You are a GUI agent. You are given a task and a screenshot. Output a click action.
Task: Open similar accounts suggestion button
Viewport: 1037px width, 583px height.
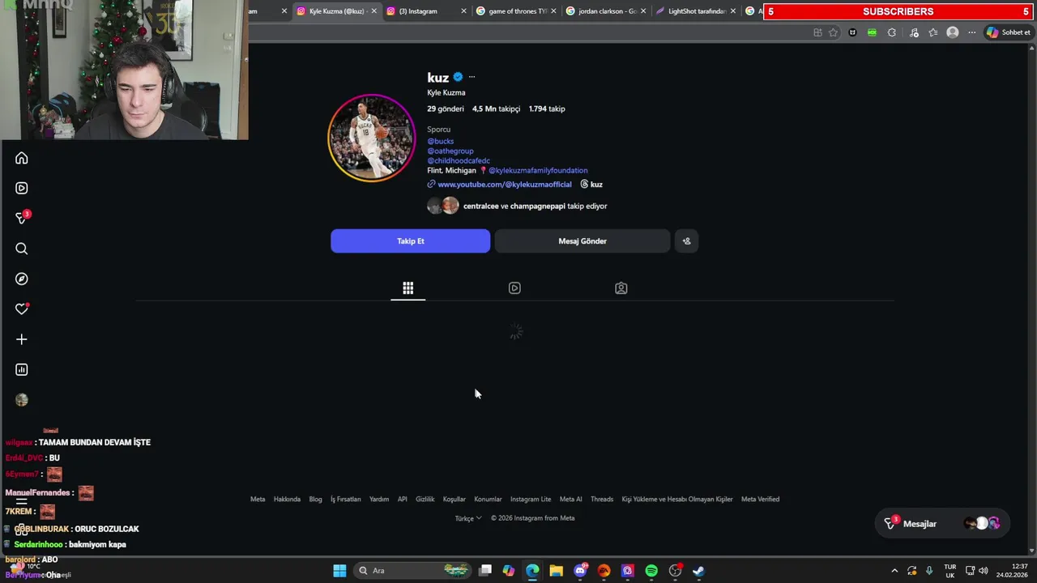tap(686, 240)
